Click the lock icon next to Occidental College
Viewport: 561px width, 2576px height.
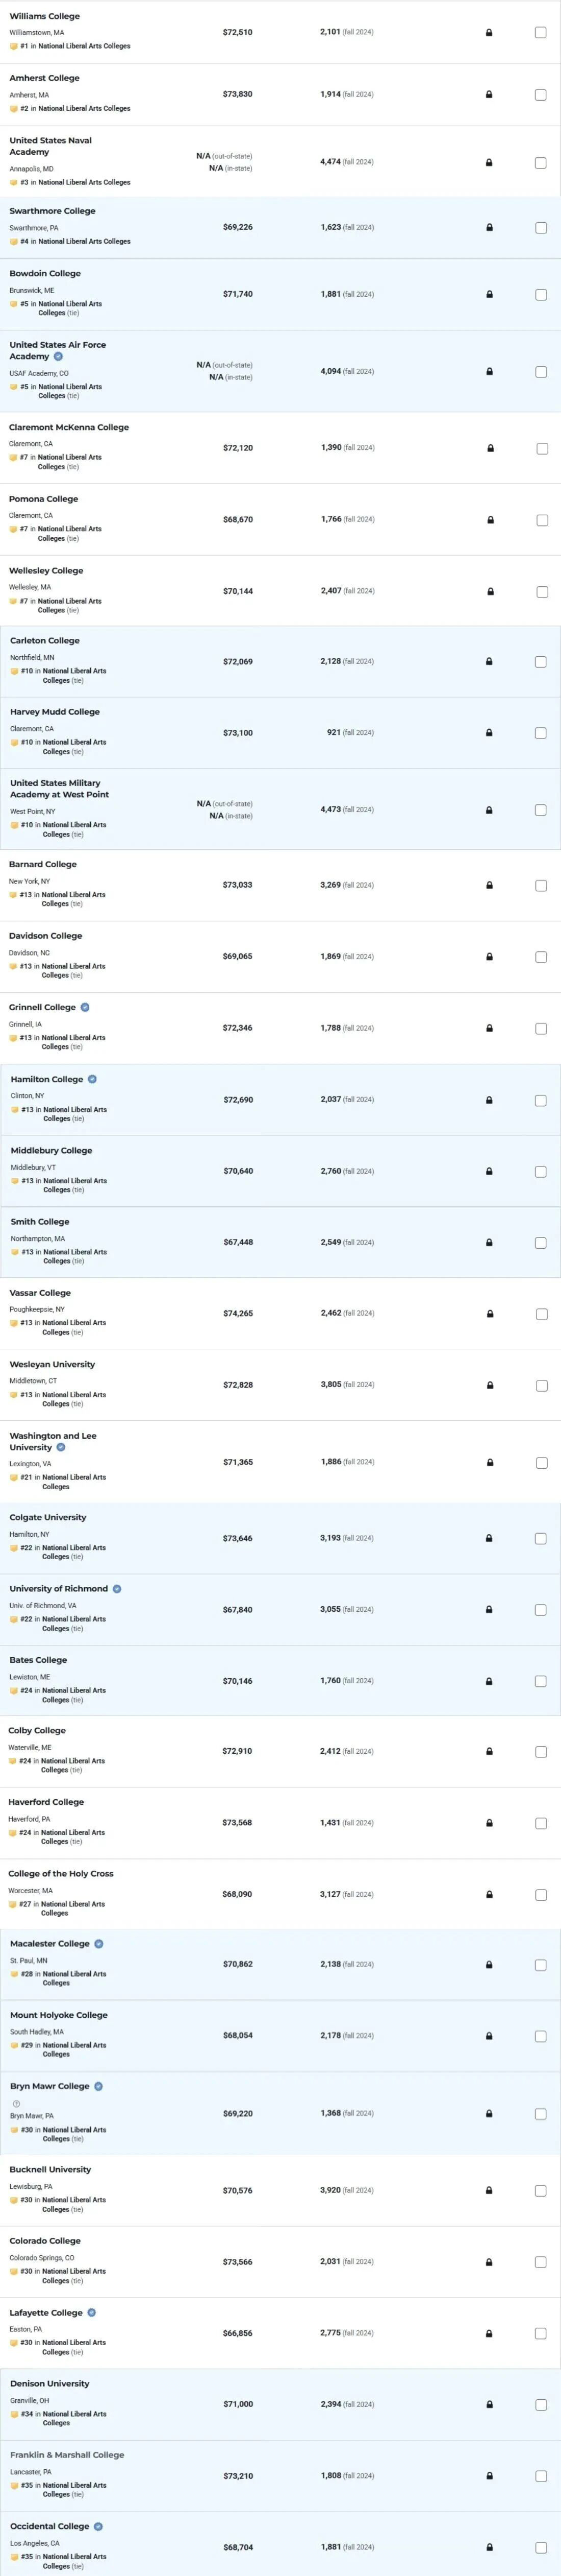point(488,2545)
